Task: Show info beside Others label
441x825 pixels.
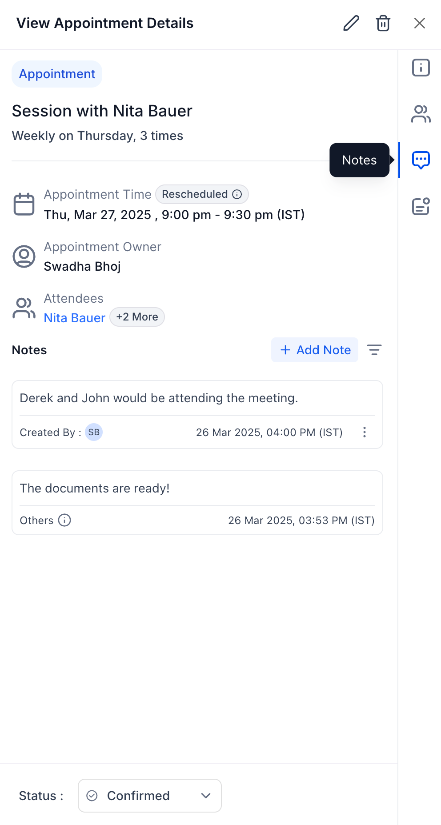Action: [x=64, y=520]
